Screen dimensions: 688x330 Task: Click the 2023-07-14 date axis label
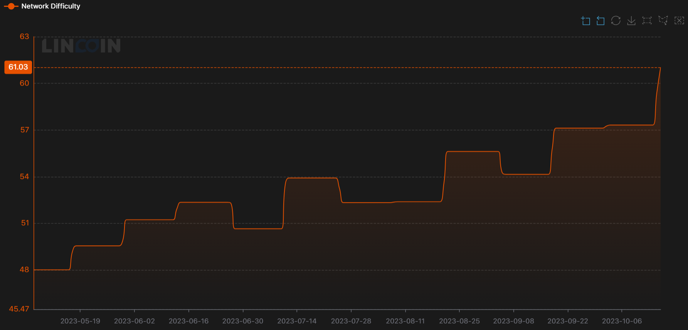click(x=297, y=321)
